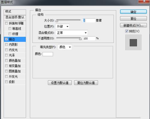Image resolution: width=150 pixels, height=119 pixels.
Task: Click the stroke style preview thumbnail
Action: click(x=133, y=42)
